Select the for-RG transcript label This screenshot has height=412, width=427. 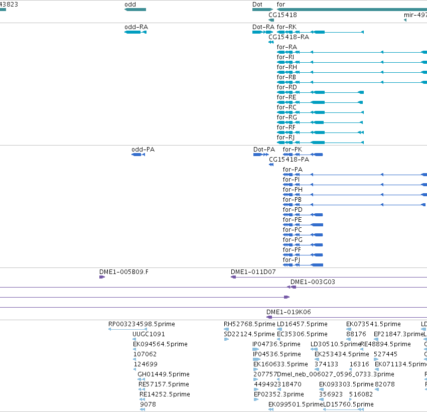coord(287,117)
